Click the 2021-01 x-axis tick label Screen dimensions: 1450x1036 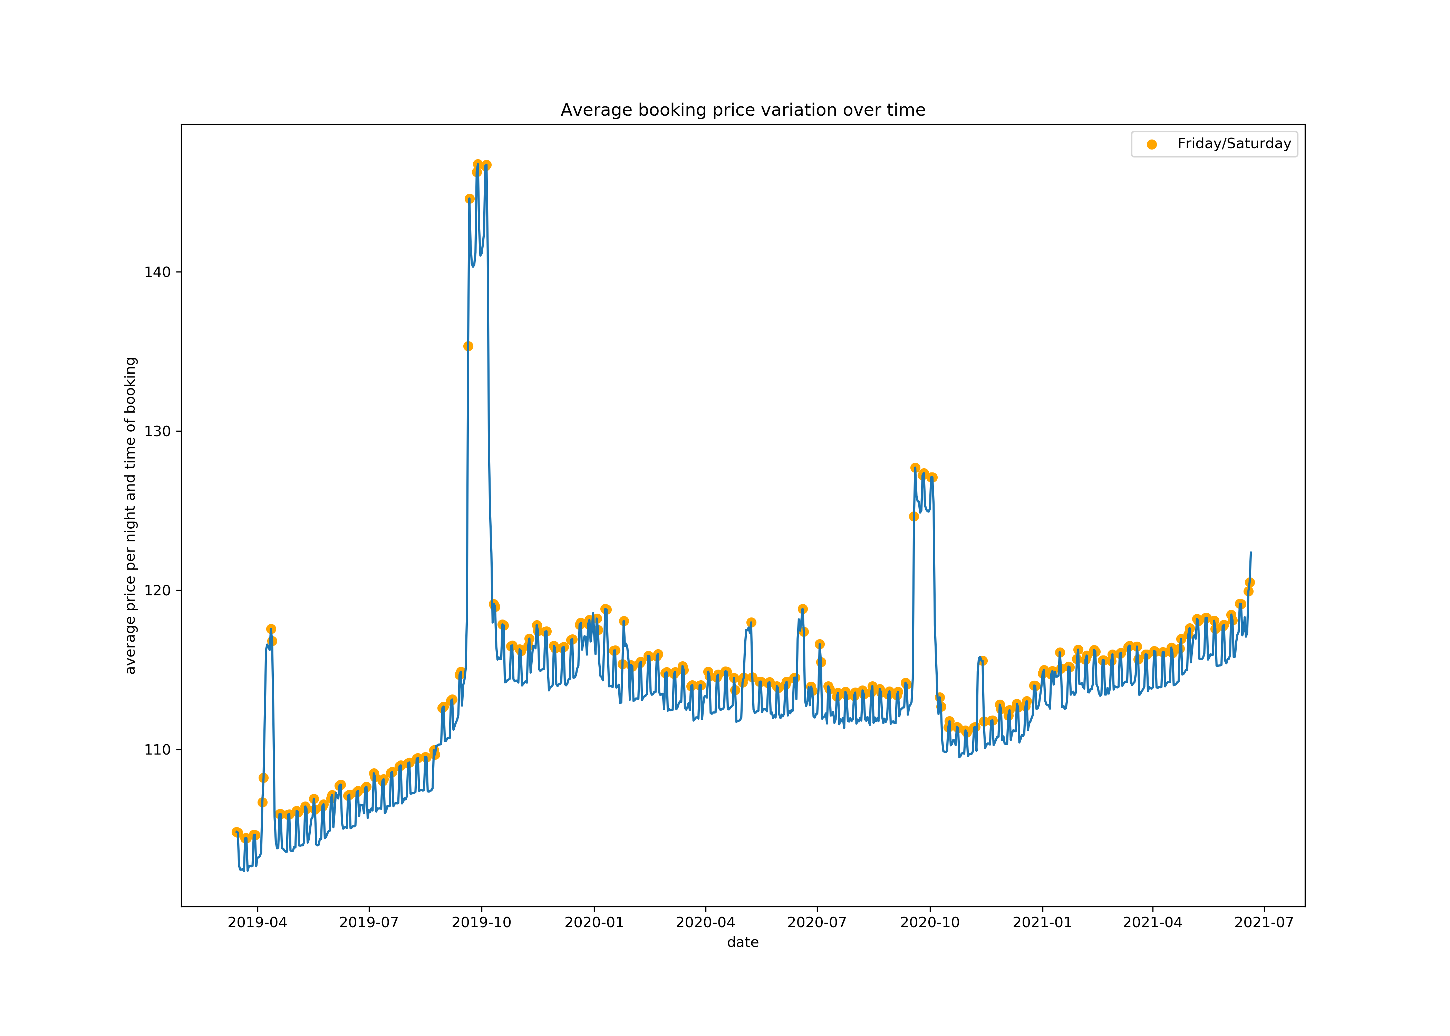coord(1043,922)
